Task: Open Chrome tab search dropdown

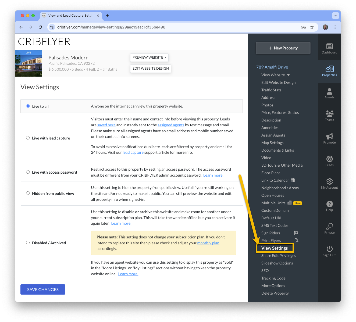Action: 335,16
